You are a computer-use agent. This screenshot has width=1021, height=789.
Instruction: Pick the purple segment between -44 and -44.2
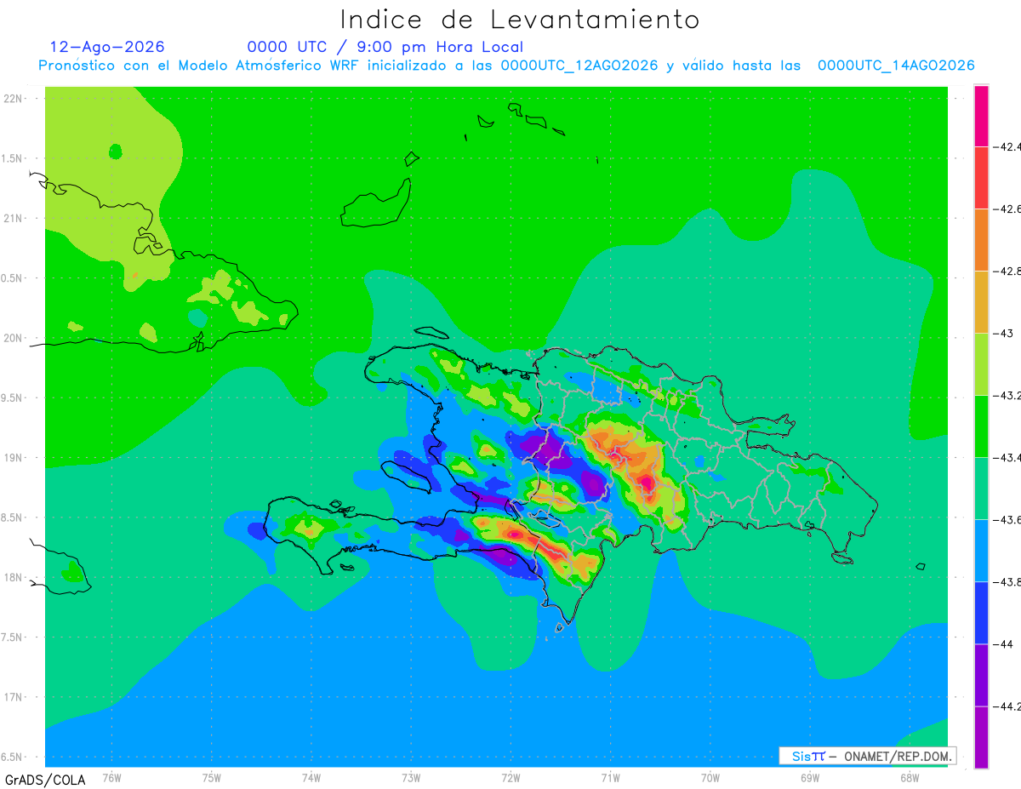point(981,675)
